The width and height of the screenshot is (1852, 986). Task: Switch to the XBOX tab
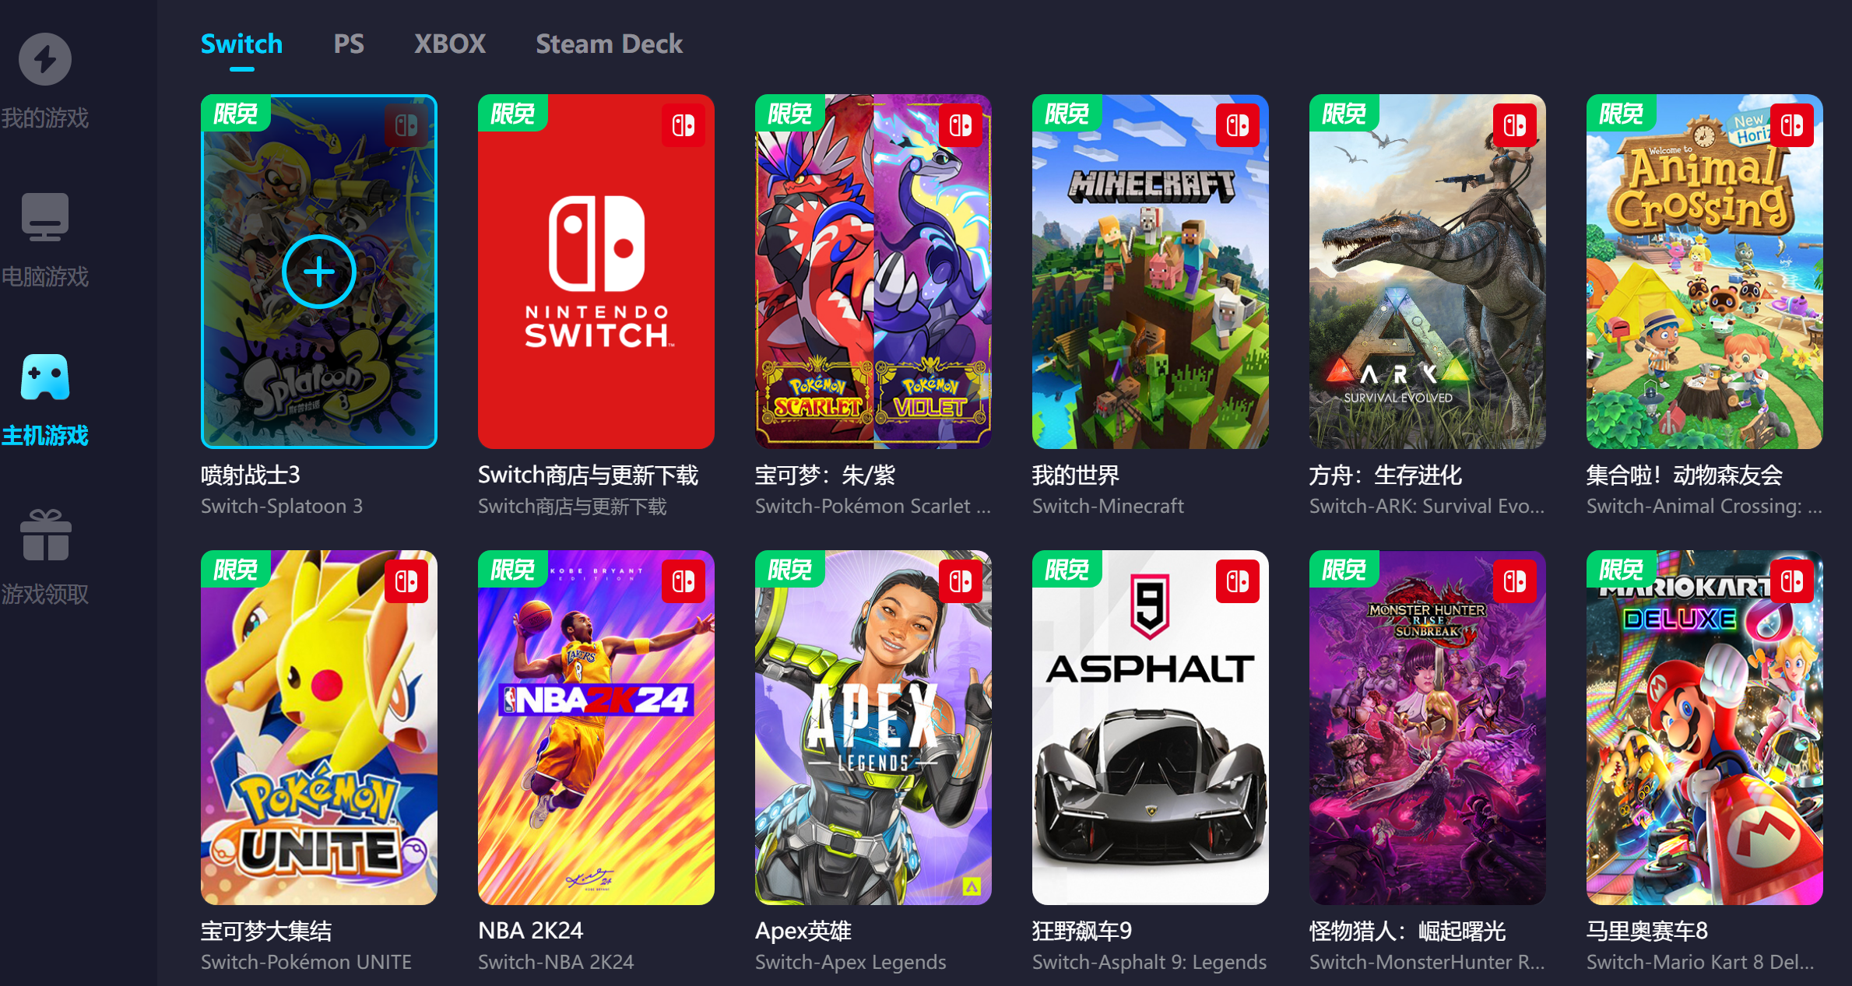[x=450, y=44]
